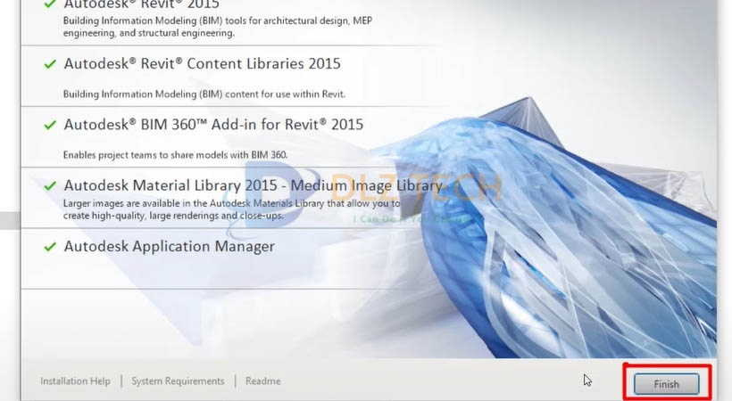Select 'Autodesk Material Library 2015 - Medium Image Library' title
The height and width of the screenshot is (401, 732).
pos(253,185)
